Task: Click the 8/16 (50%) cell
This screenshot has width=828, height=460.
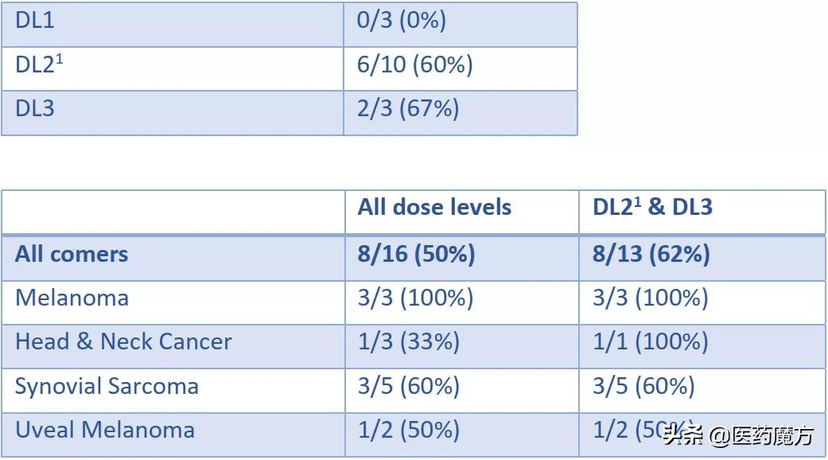Action: coord(416,255)
